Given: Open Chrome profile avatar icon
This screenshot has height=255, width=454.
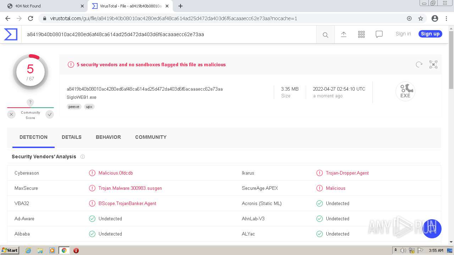Looking at the screenshot, I should [435, 18].
